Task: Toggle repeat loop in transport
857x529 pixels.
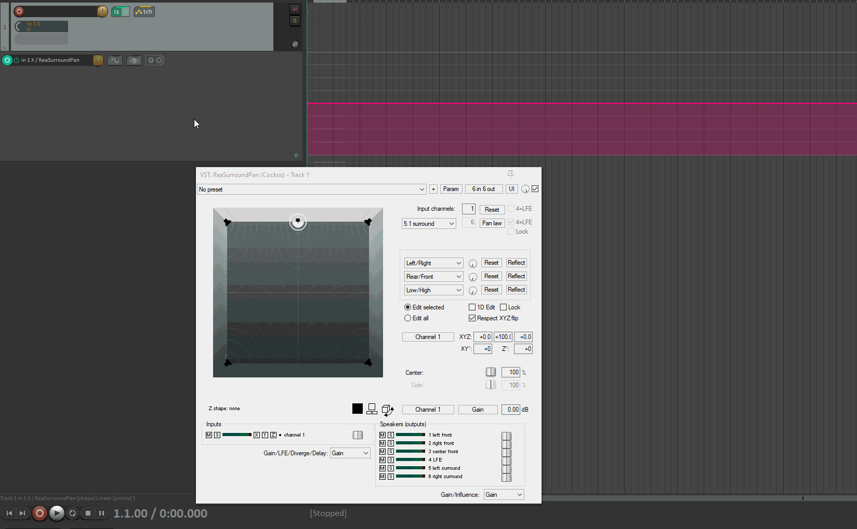Action: click(73, 513)
